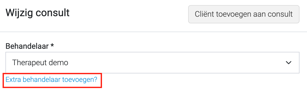Add a client to the consult

(x=244, y=14)
